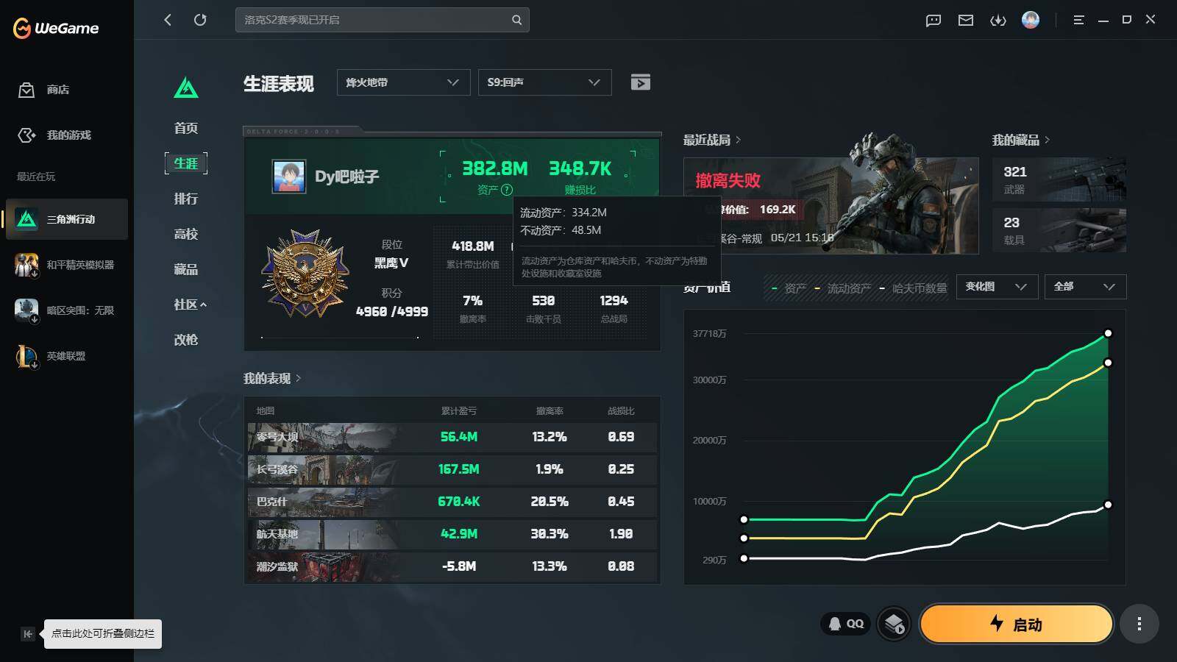Open the 最近战局 section link
Screen dimensions: 1177x662
pyautogui.click(x=712, y=140)
